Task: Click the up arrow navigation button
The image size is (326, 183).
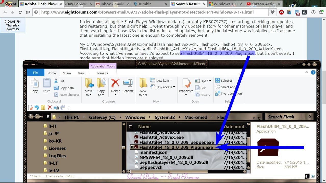Action: tap(48, 117)
